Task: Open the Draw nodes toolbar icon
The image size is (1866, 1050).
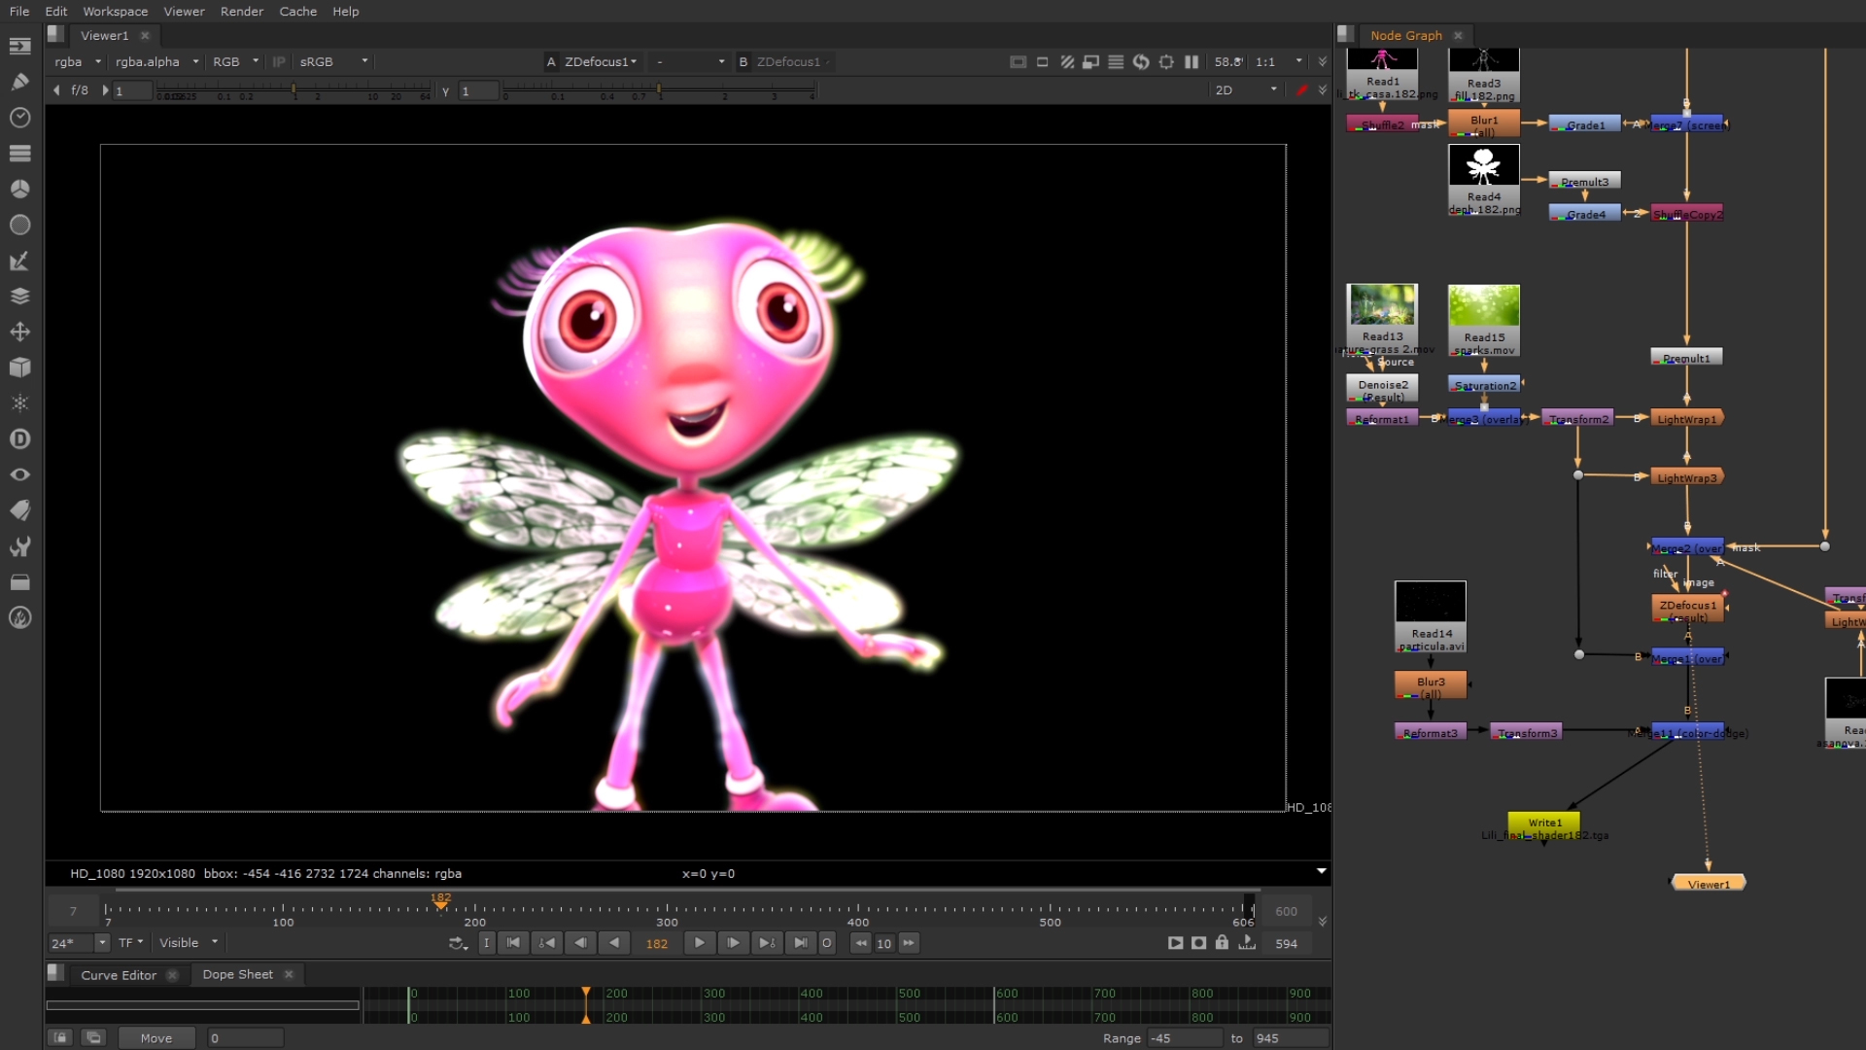Action: pos(19,82)
